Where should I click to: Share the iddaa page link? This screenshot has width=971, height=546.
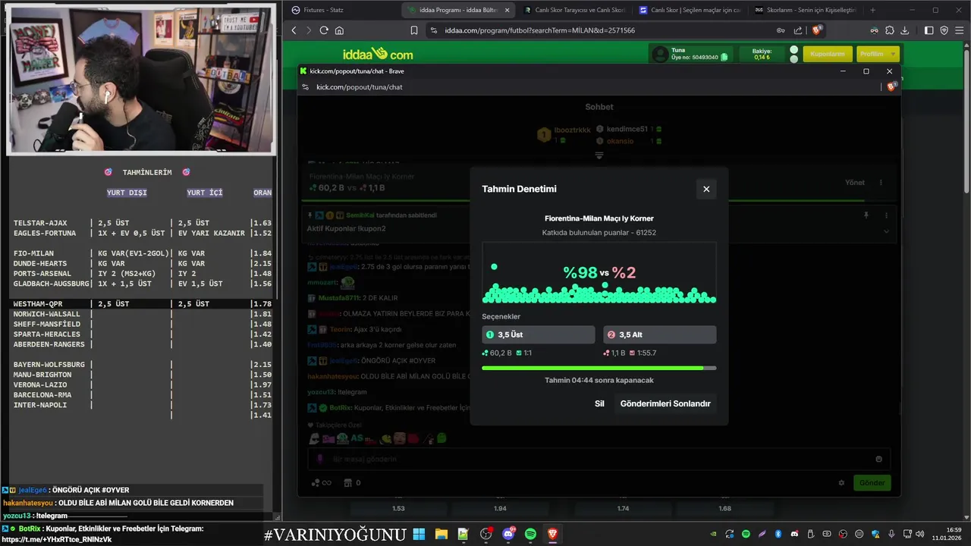tap(798, 30)
